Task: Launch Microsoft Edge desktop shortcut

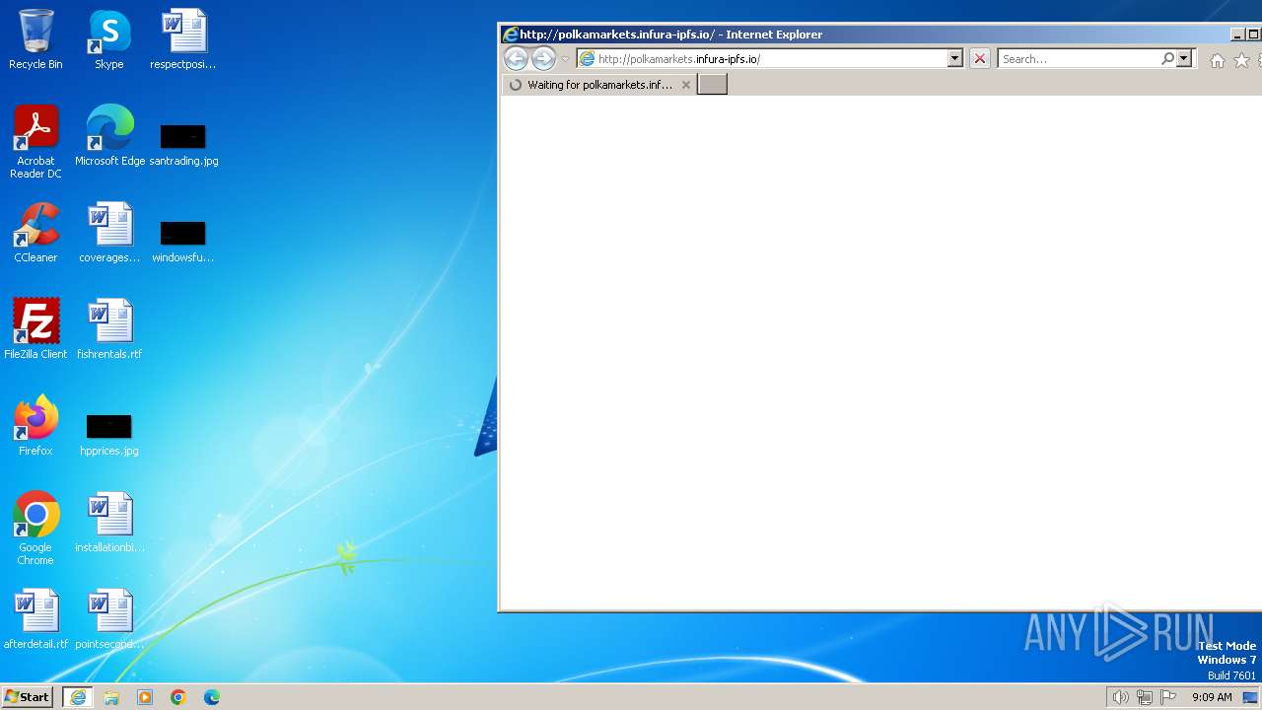Action: click(109, 136)
